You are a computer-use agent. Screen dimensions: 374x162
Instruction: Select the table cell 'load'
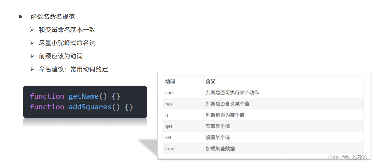click(183, 149)
